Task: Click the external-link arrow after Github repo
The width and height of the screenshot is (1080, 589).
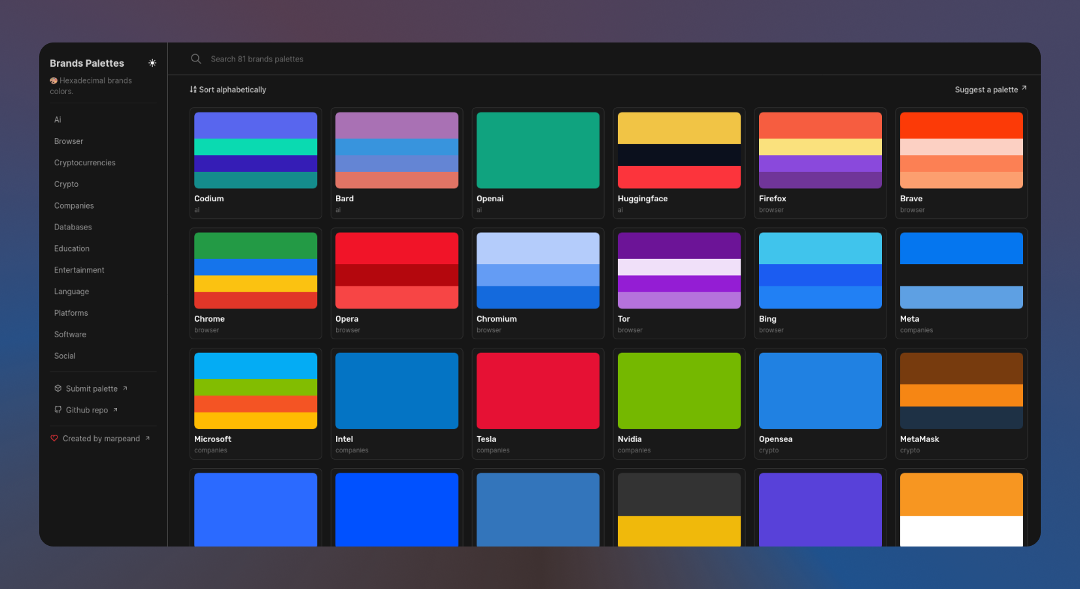Action: 114,409
